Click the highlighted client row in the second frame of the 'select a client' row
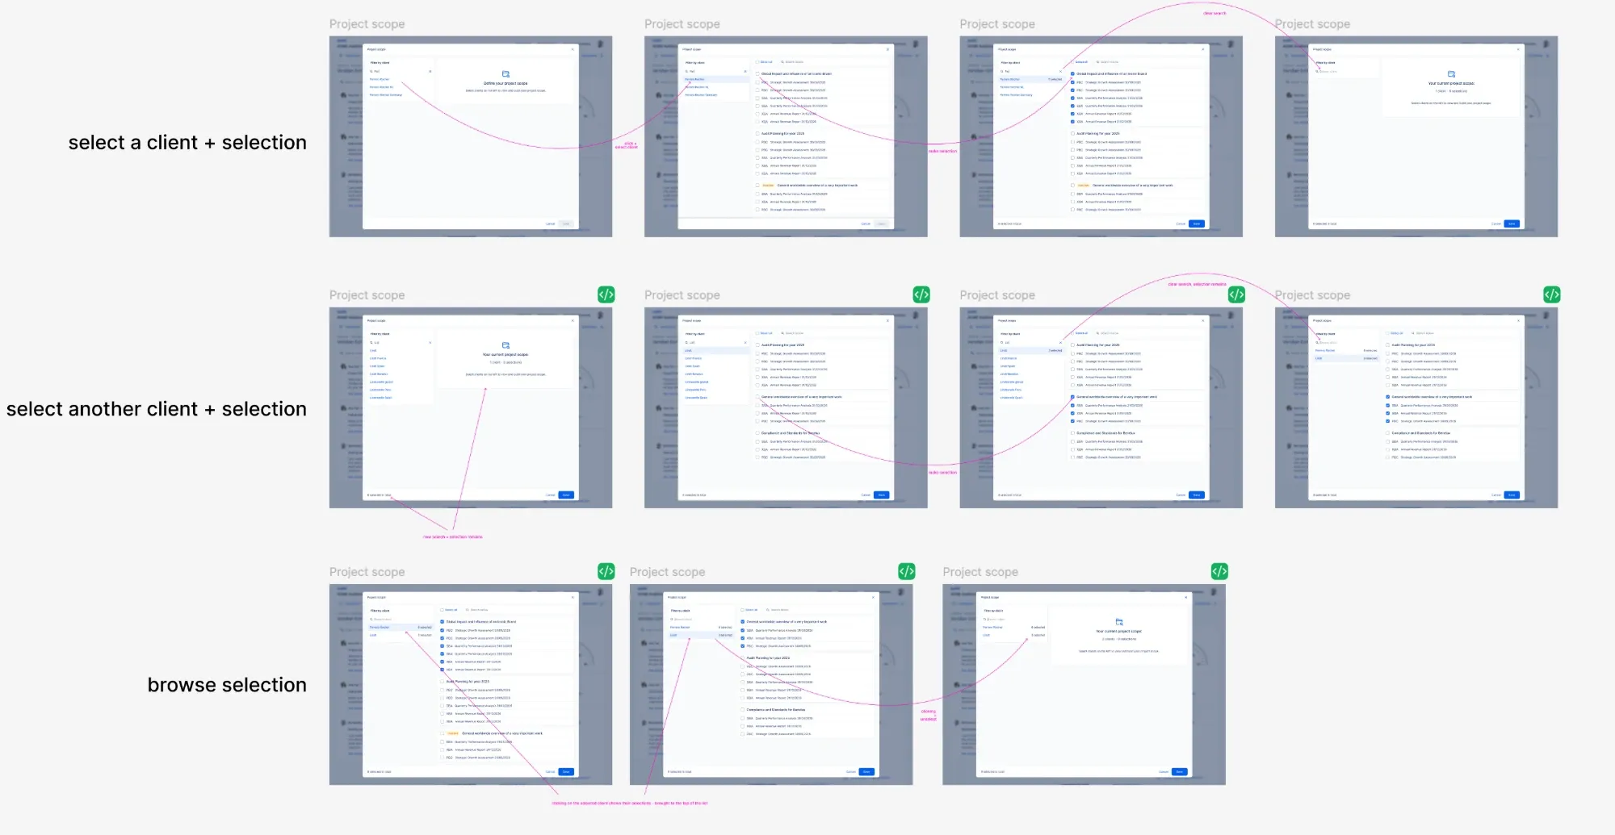The width and height of the screenshot is (1615, 835). pyautogui.click(x=716, y=80)
